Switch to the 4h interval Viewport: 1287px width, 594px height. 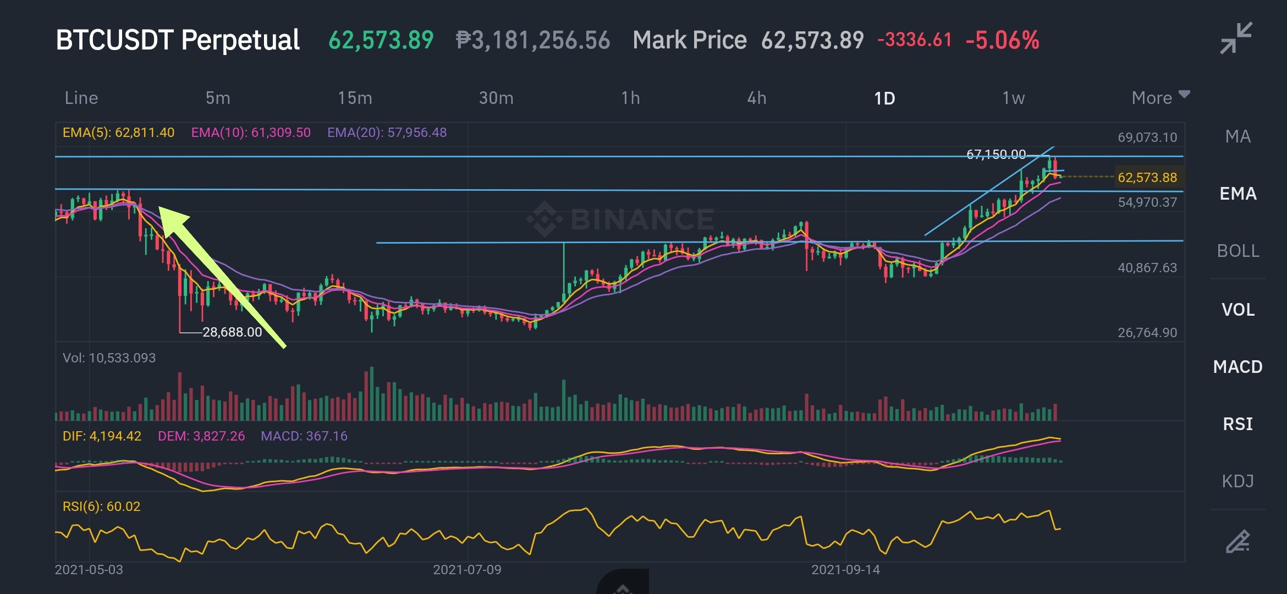(756, 98)
